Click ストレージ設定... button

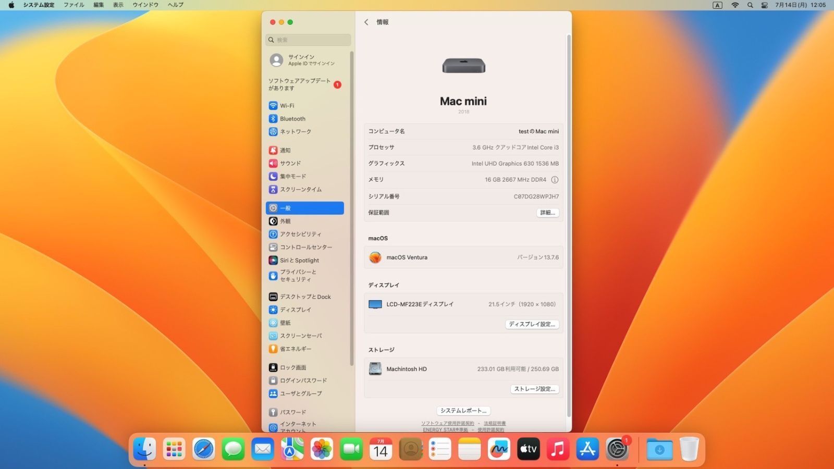coord(535,389)
